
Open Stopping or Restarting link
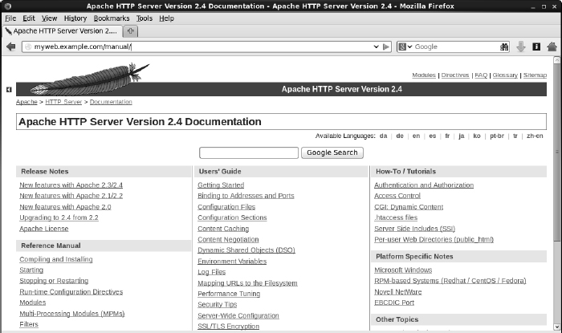tap(54, 281)
